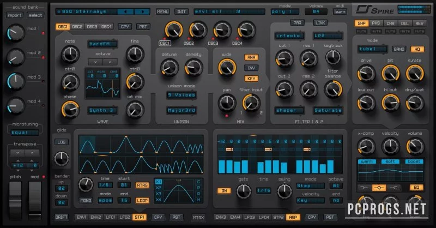Click the midi learn button
This screenshot has width=436, height=228.
(340, 11)
